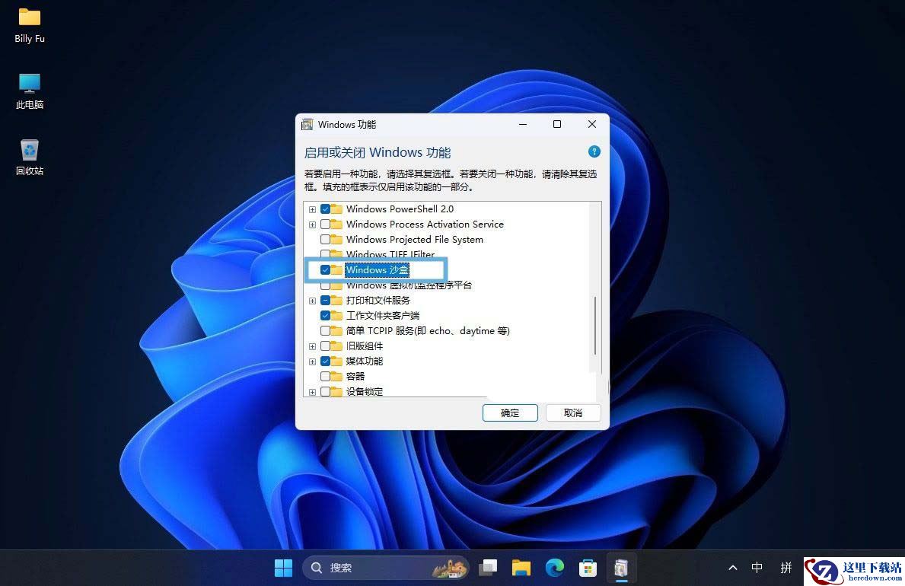Check 简单 TCPIP 服务 checkbox
Screen dimensions: 905x586
(x=326, y=330)
